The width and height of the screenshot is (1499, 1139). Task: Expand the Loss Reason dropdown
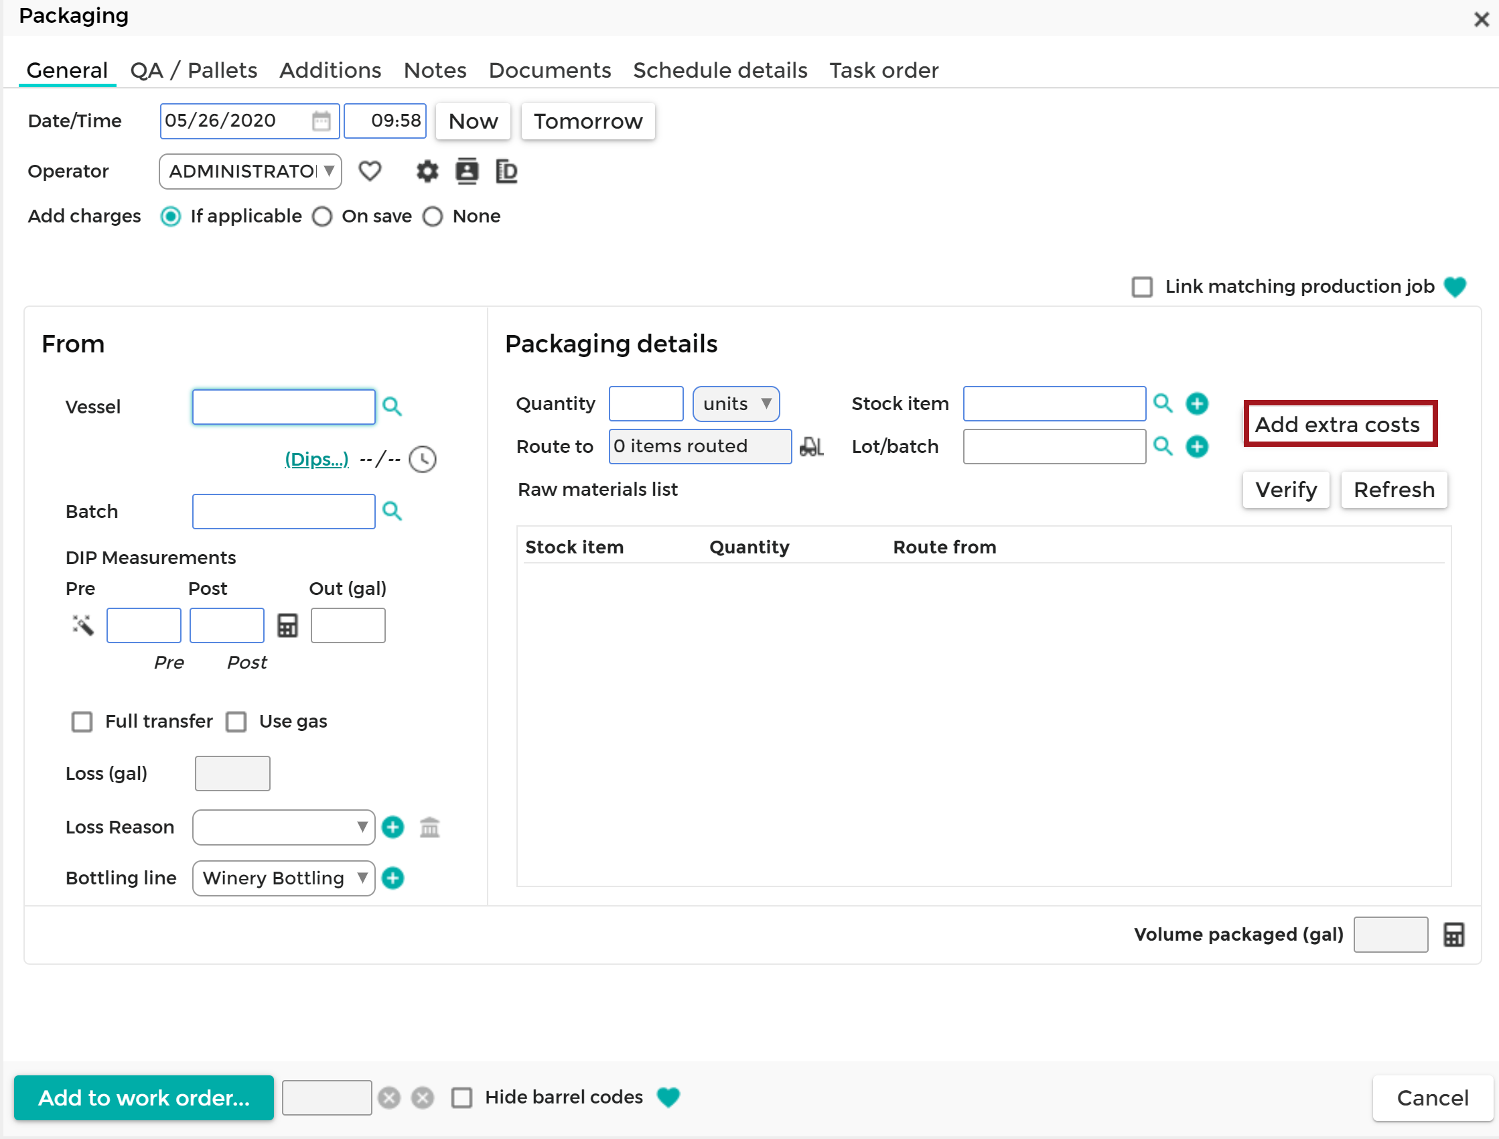click(283, 827)
